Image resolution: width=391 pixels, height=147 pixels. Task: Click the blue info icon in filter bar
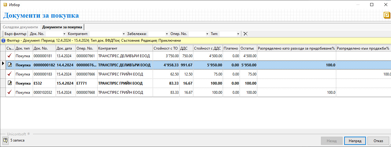3,40
